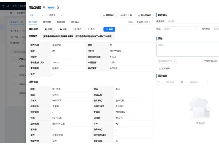Click the lock icon next to 测试数据
This screenshot has height=145, width=219.
click(44, 8)
